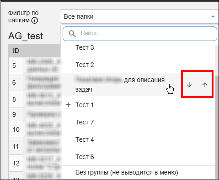The height and width of the screenshot is (180, 219).
Task: Move folder up with the up arrow
Action: click(x=205, y=85)
